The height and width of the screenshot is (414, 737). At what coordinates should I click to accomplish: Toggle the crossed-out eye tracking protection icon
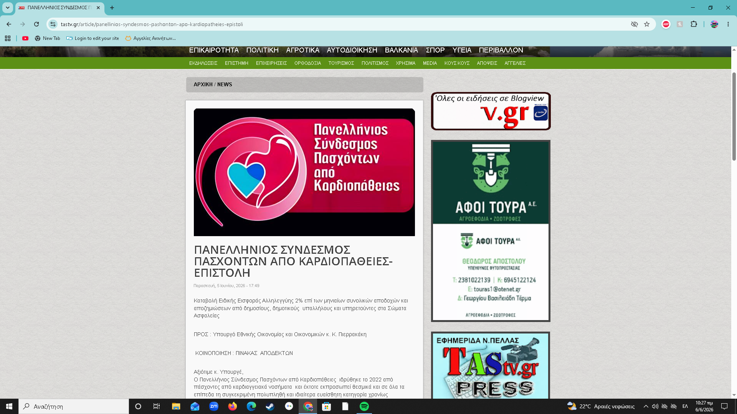tap(635, 24)
